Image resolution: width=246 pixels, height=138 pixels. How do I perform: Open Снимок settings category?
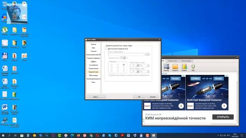[93, 51]
